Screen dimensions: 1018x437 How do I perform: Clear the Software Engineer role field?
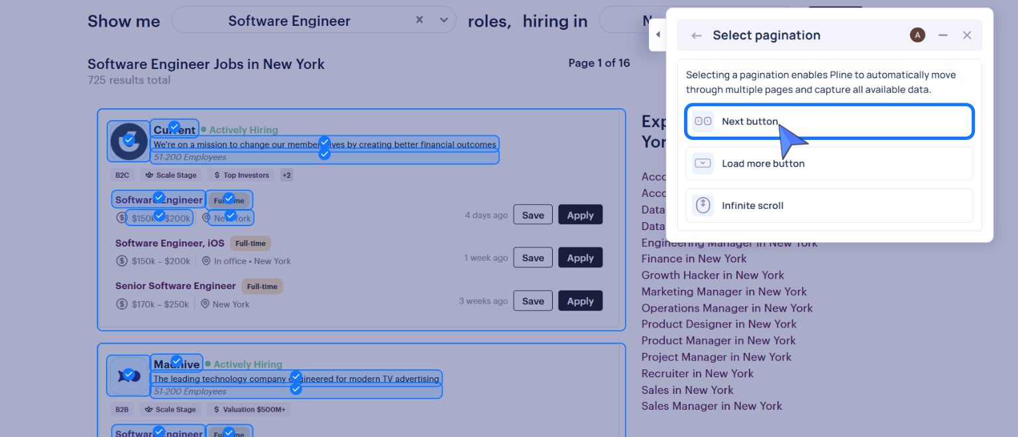[420, 20]
